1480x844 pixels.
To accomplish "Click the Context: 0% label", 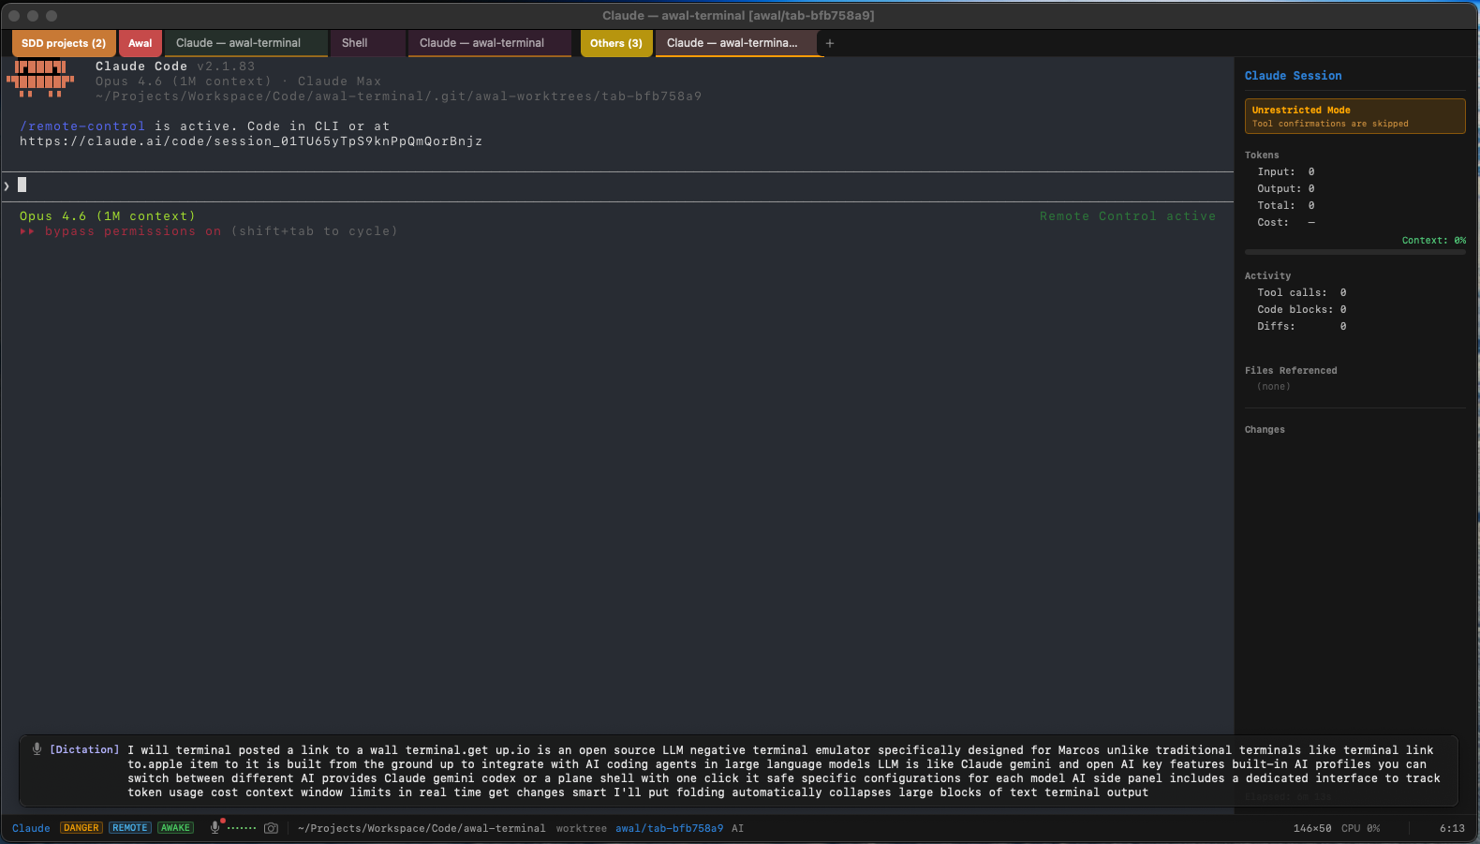I will [1433, 241].
